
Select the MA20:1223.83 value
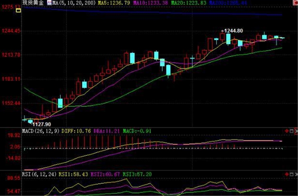click(189, 3)
